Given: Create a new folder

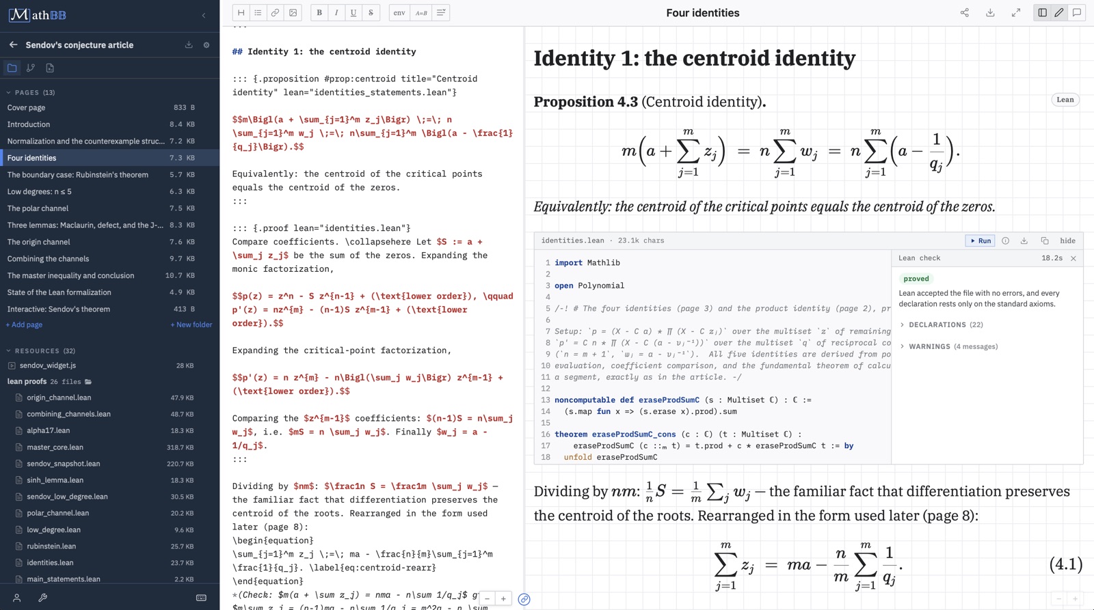Looking at the screenshot, I should (191, 324).
